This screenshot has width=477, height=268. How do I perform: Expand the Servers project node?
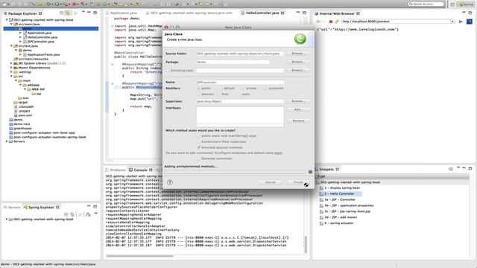7,141
